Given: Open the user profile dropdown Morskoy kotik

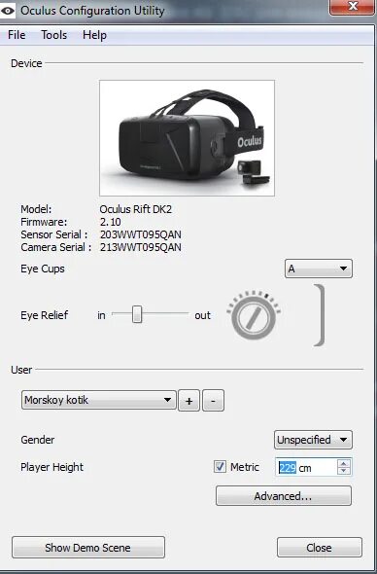Looking at the screenshot, I should [99, 400].
